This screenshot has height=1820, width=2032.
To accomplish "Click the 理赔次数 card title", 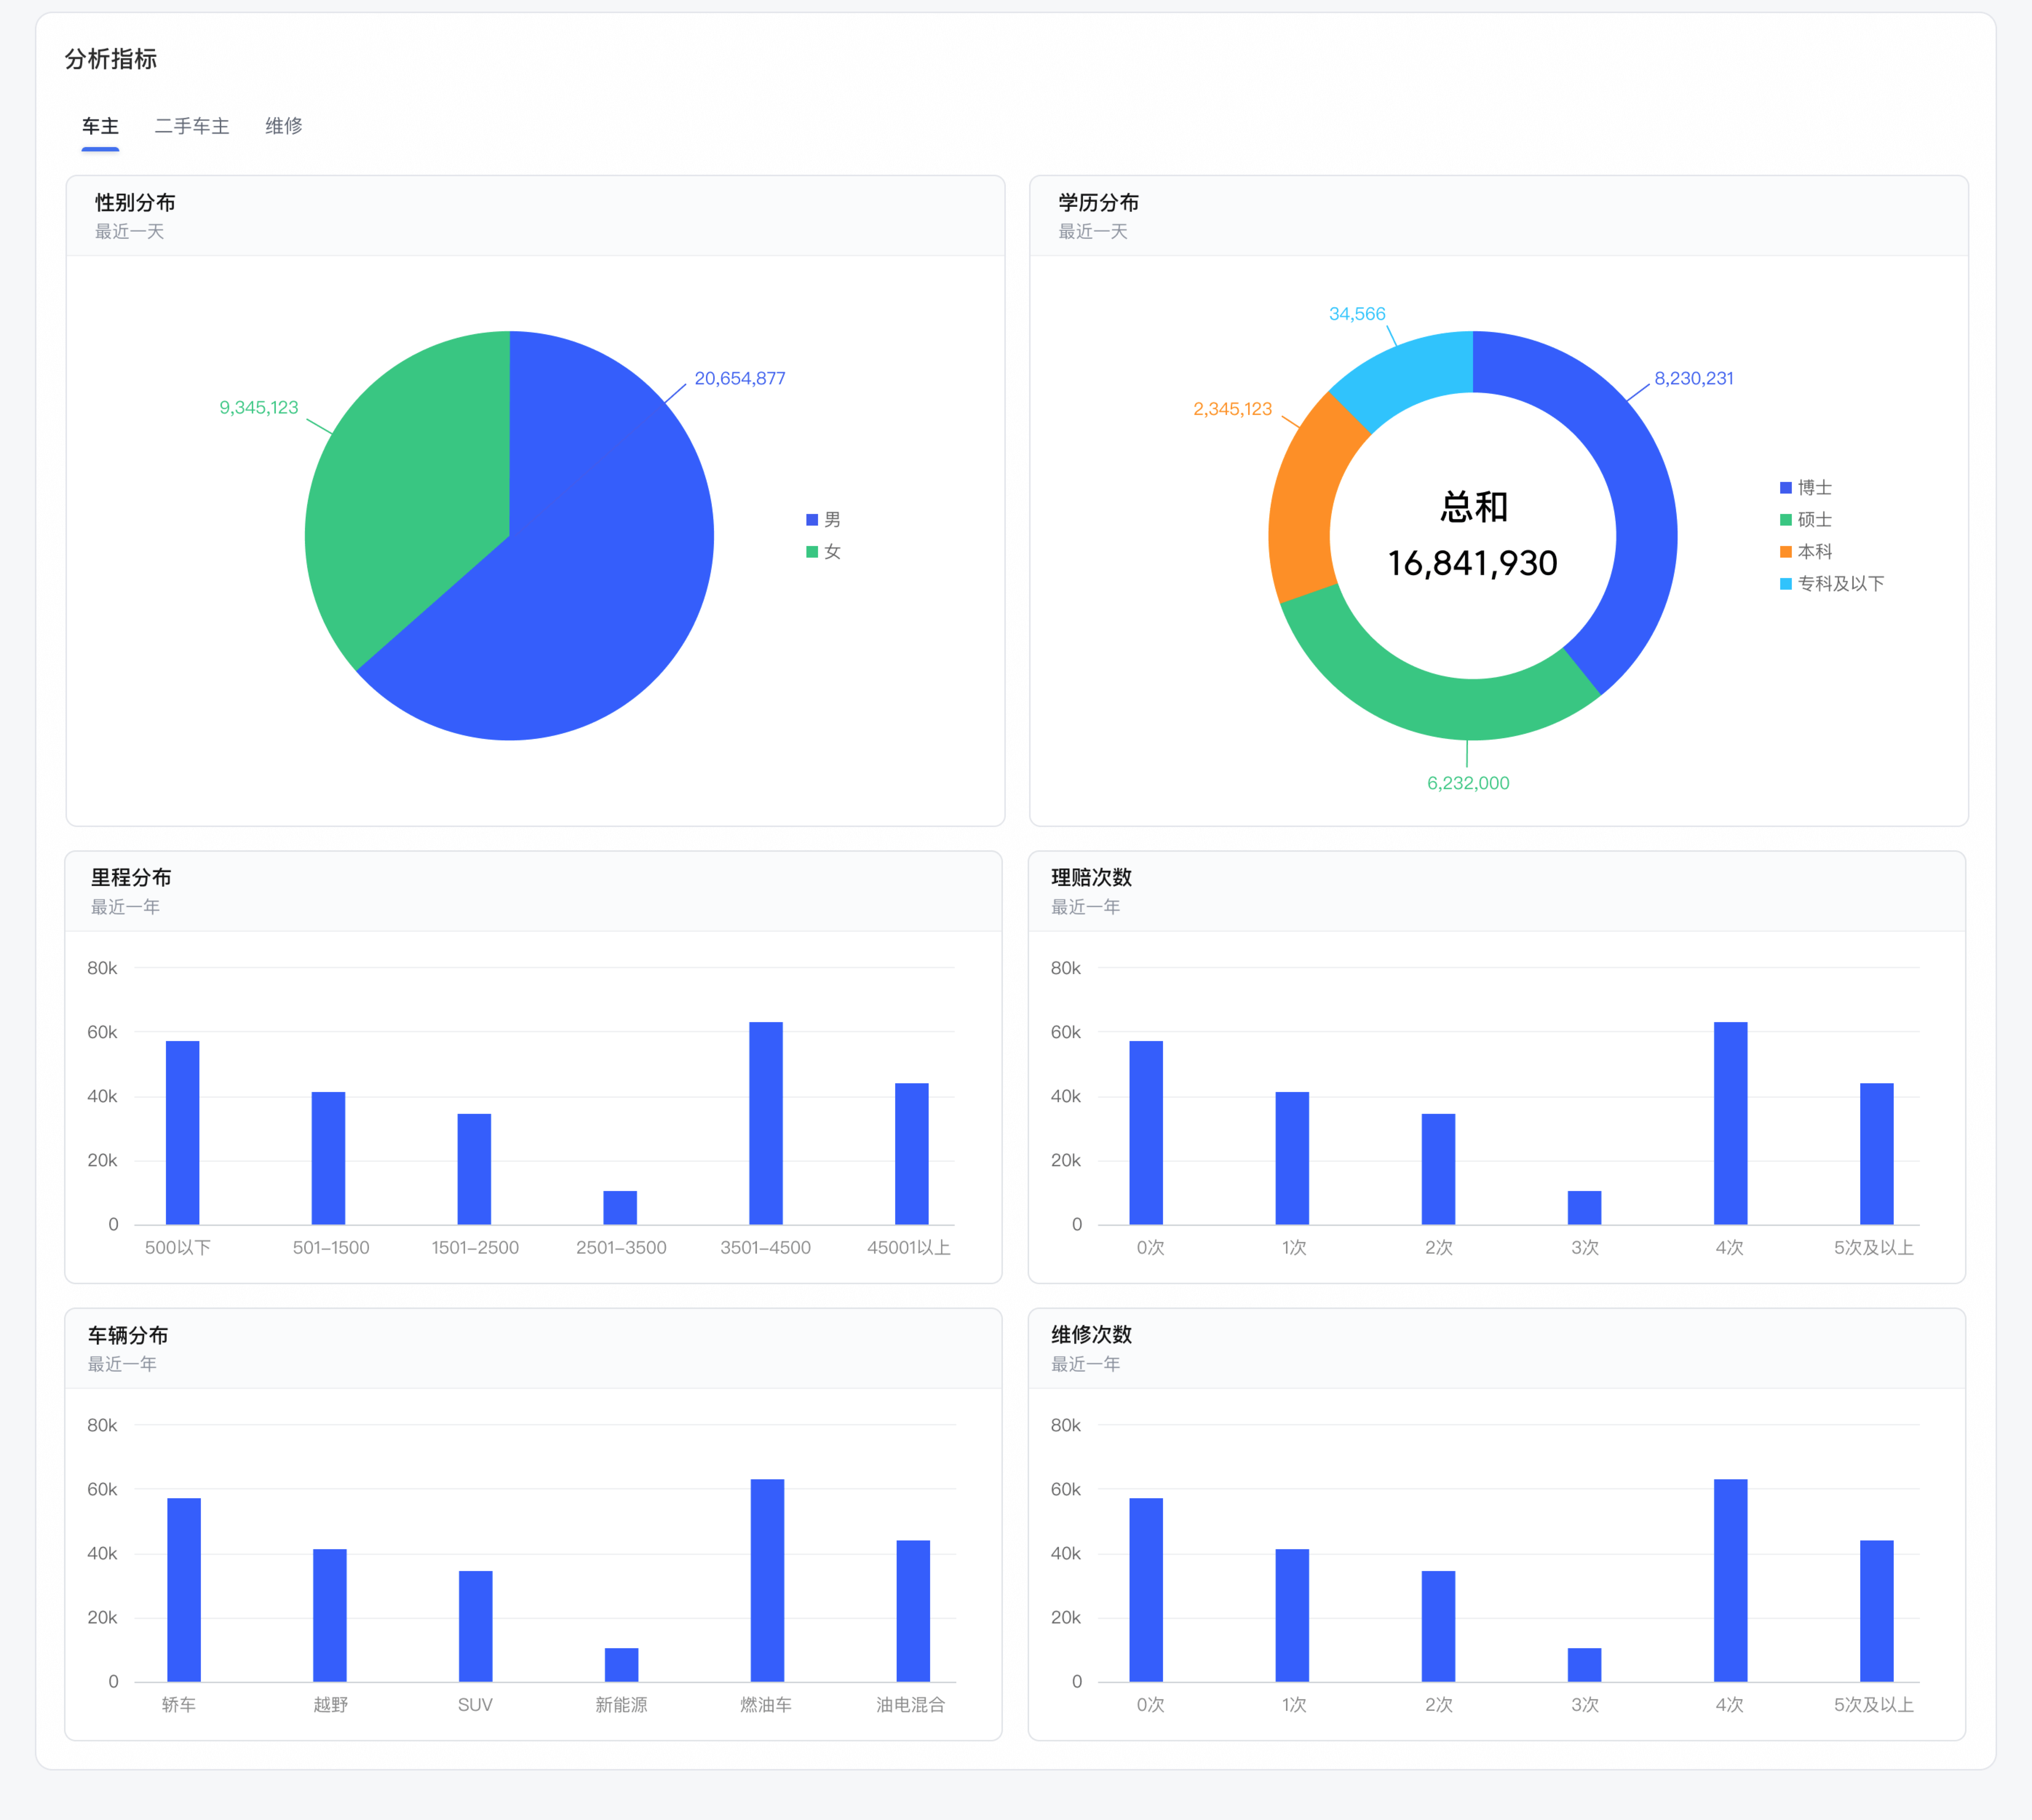I will coord(1091,878).
